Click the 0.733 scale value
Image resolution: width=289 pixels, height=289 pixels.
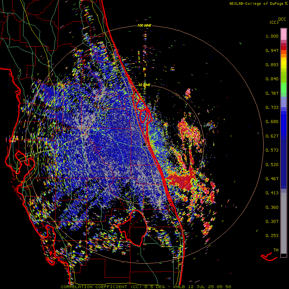coord(272,108)
